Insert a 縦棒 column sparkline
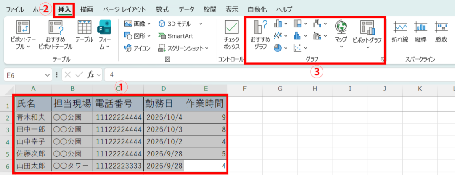455x175 pixels. [421, 32]
